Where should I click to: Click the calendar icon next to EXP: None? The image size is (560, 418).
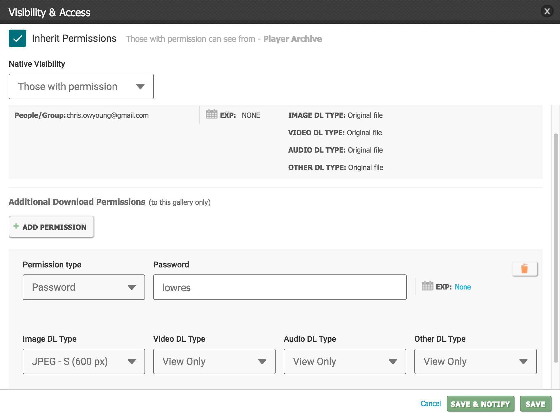point(427,286)
